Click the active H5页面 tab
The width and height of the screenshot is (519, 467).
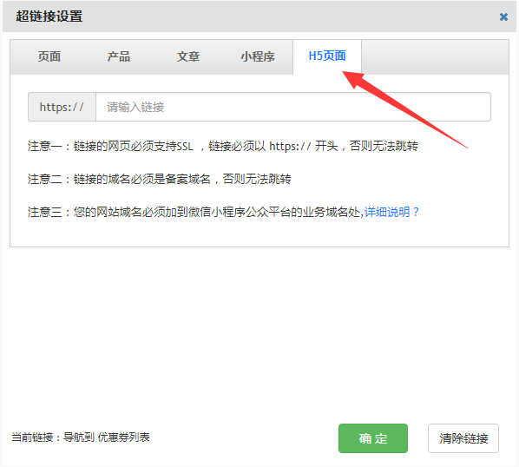pyautogui.click(x=327, y=56)
